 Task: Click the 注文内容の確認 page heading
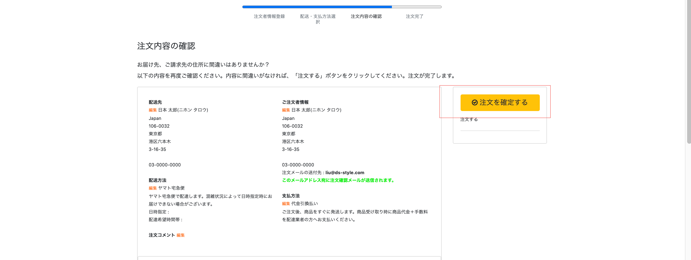[166, 46]
